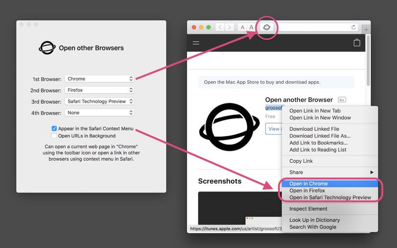Image resolution: width=397 pixels, height=248 pixels.
Task: Select Open in Chrome
Action: (330, 184)
